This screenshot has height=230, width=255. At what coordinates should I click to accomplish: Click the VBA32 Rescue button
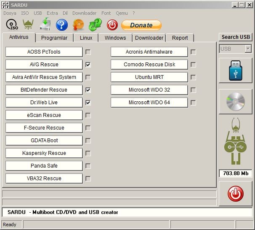tap(44, 179)
